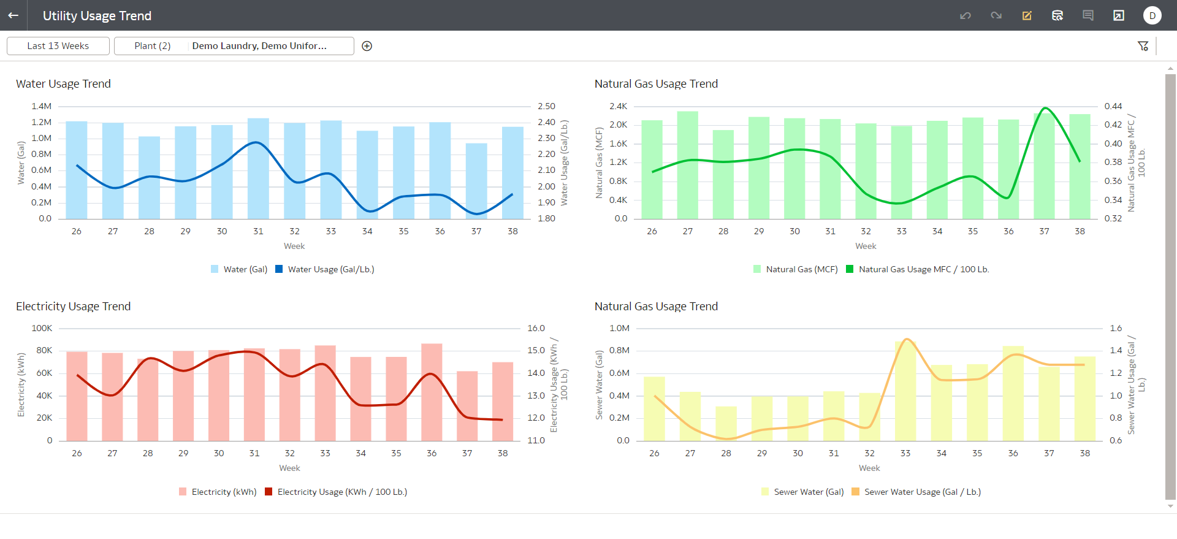This screenshot has width=1177, height=539.
Task: Open edit mode with the pencil icon
Action: click(x=1027, y=15)
